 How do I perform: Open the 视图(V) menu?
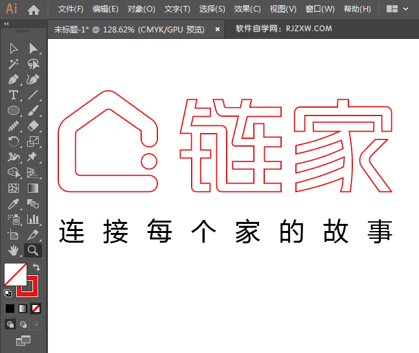(x=283, y=9)
